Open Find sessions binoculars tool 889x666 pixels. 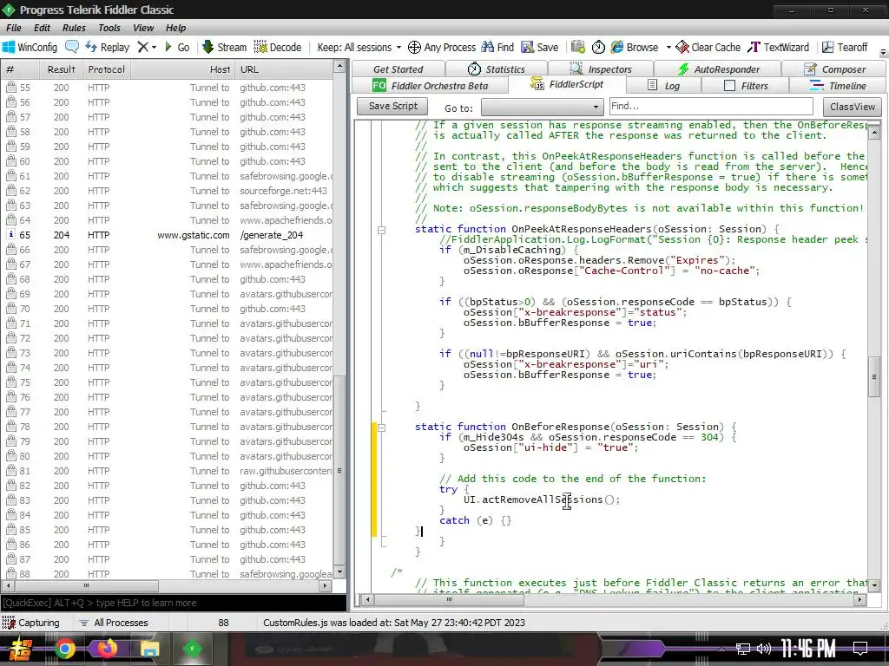(497, 47)
